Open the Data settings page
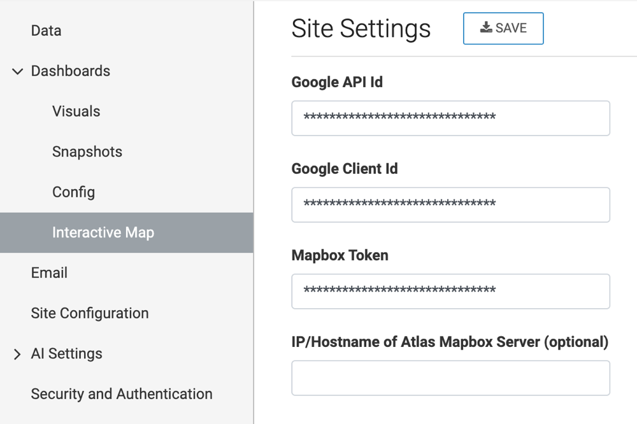637x424 pixels. tap(46, 31)
